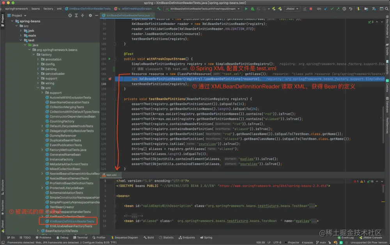The height and width of the screenshot is (245, 390).
Task: Toggle breakpoint at line 107
Action: [x=110, y=79]
